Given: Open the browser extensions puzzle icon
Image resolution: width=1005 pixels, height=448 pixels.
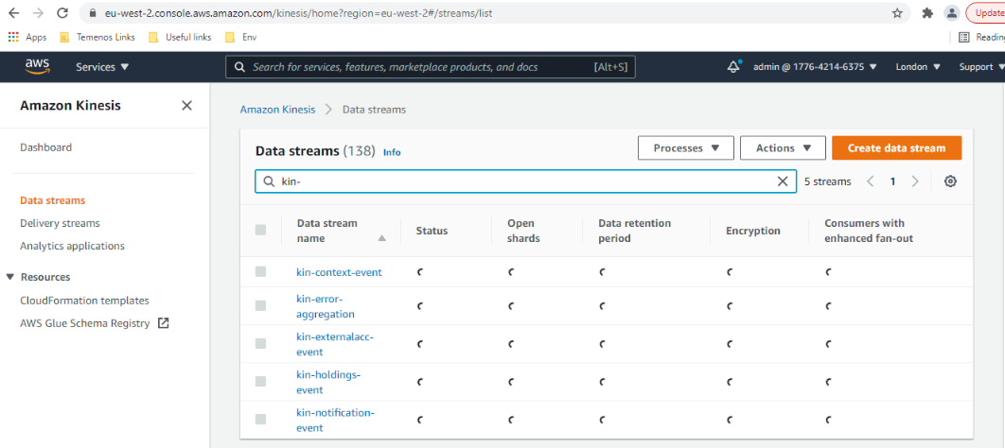Looking at the screenshot, I should coord(927,13).
